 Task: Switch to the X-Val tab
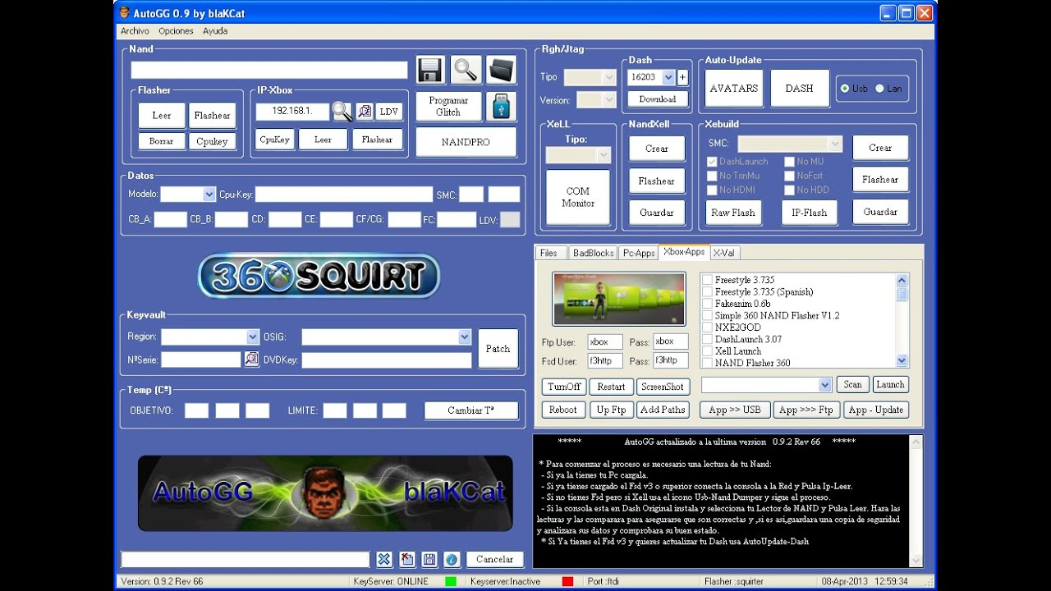coord(724,253)
